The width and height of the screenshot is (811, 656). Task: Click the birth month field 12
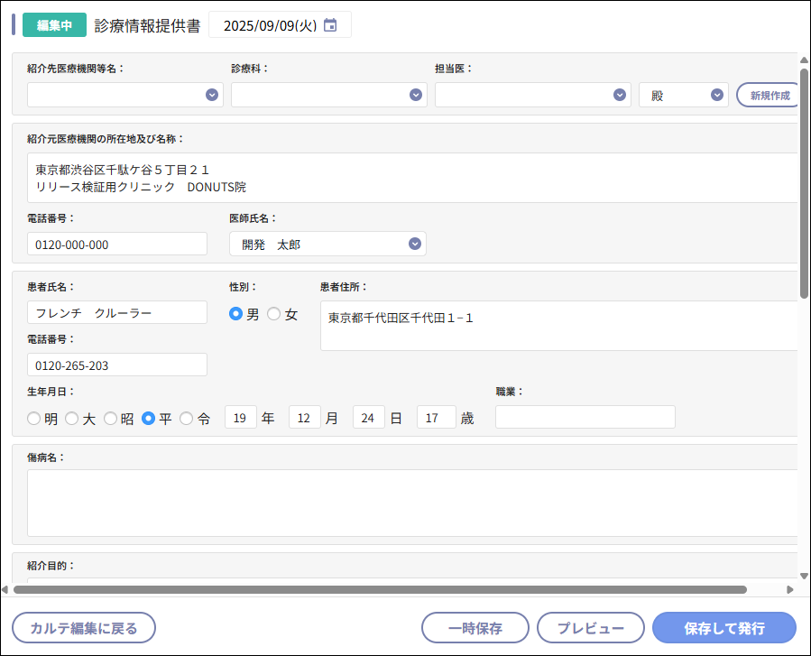point(305,417)
